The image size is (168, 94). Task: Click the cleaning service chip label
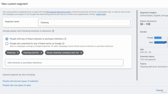(x=31, y=53)
